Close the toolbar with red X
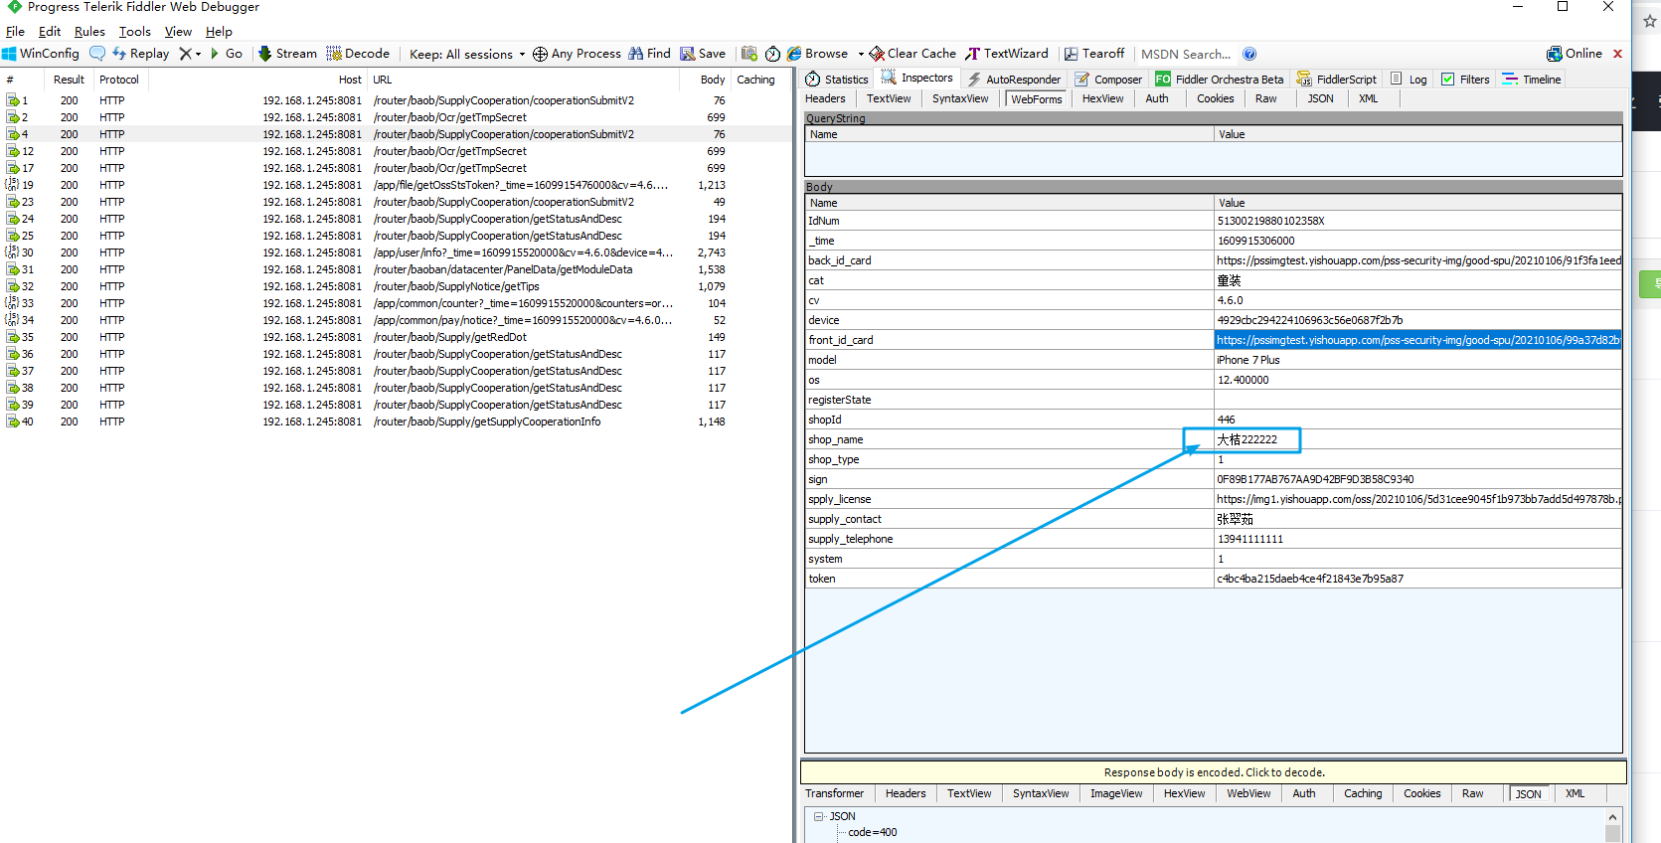 click(x=1617, y=54)
